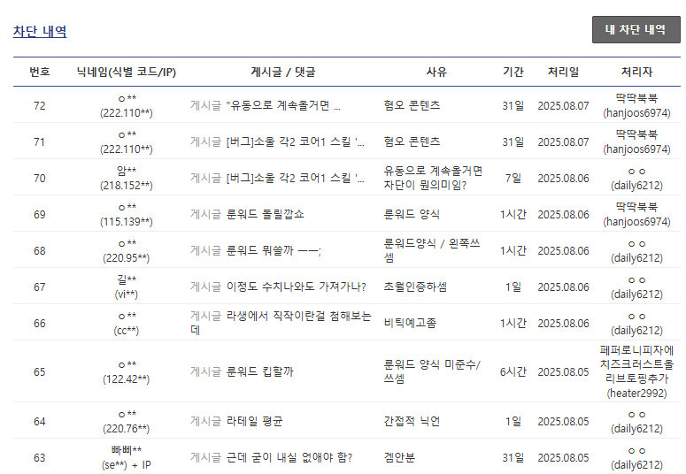Open post "유동으로 계속올거면" in row 72
The image size is (686, 474).
(283, 105)
